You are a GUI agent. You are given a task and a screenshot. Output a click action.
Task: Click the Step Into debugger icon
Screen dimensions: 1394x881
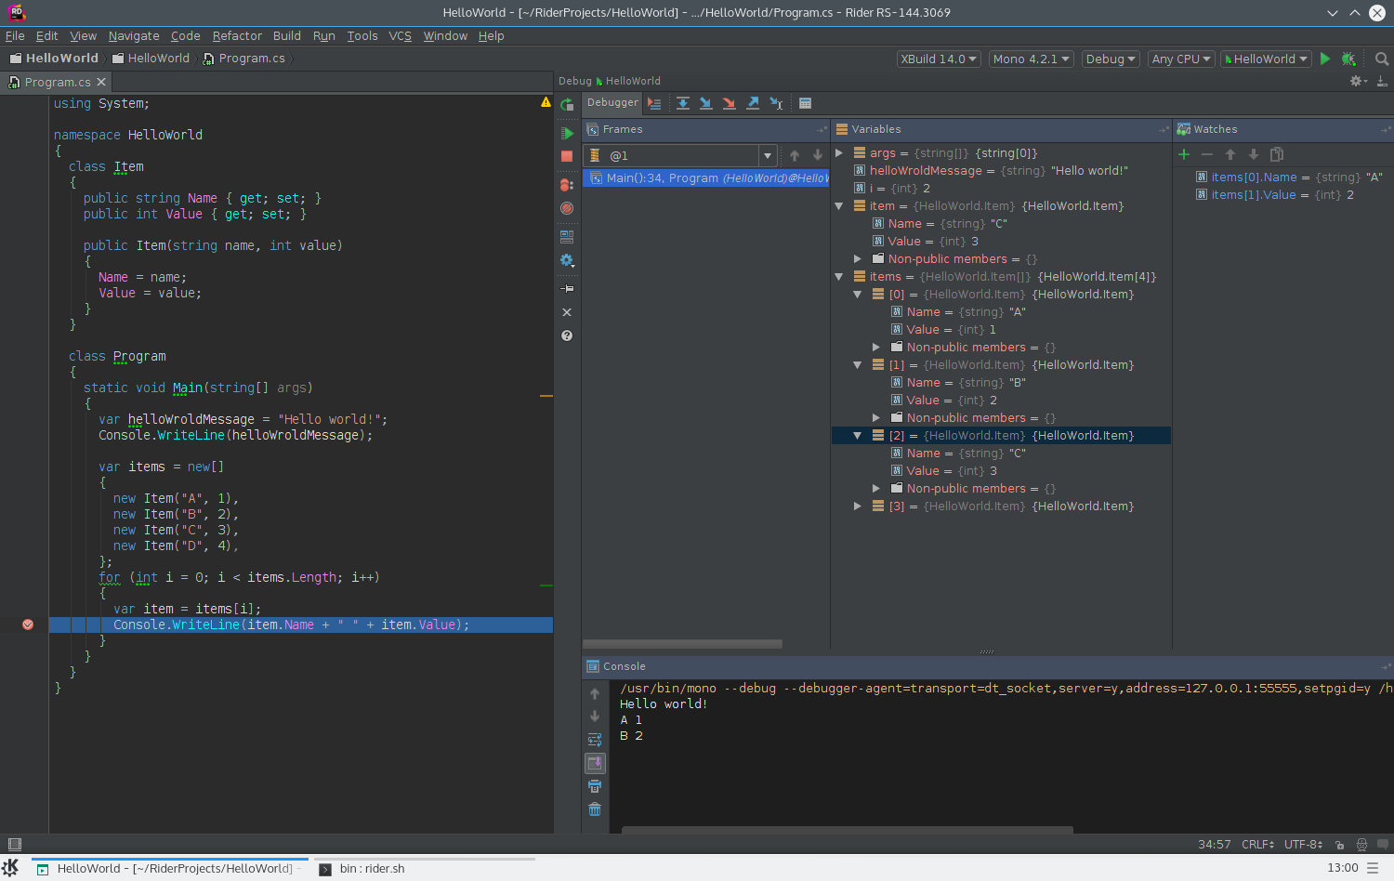click(706, 103)
